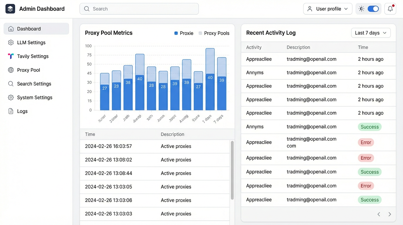Open the User profile dropdown
Viewport: 403px width, 225px height.
point(327,9)
